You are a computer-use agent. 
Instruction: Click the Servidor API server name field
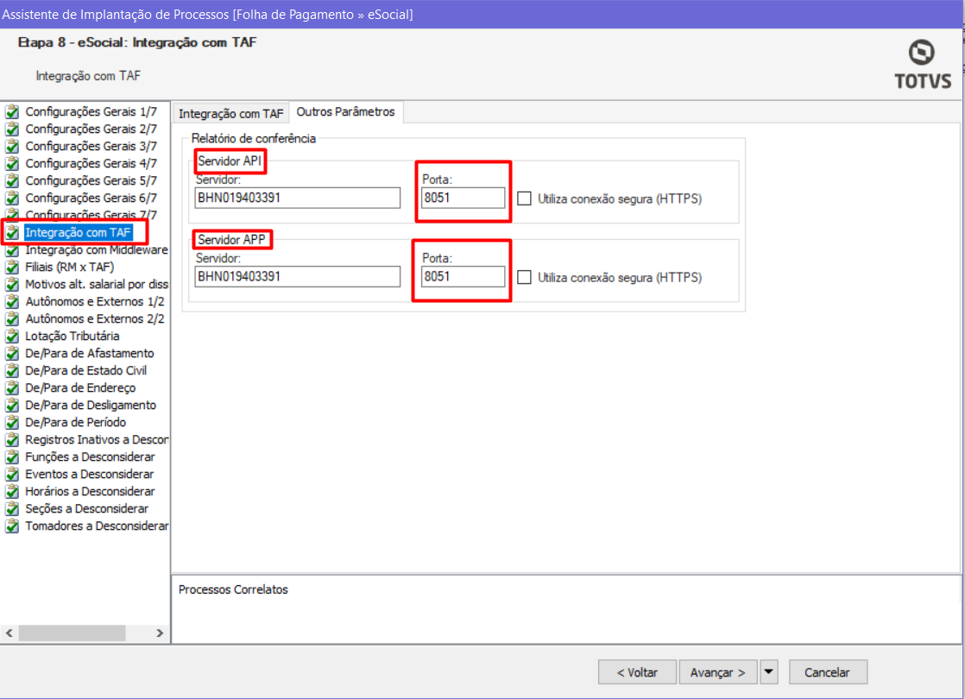click(297, 198)
